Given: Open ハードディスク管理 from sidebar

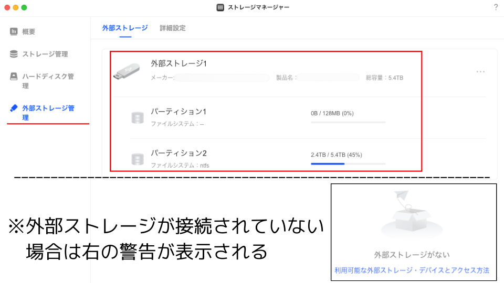Looking at the screenshot, I should tap(48, 77).
